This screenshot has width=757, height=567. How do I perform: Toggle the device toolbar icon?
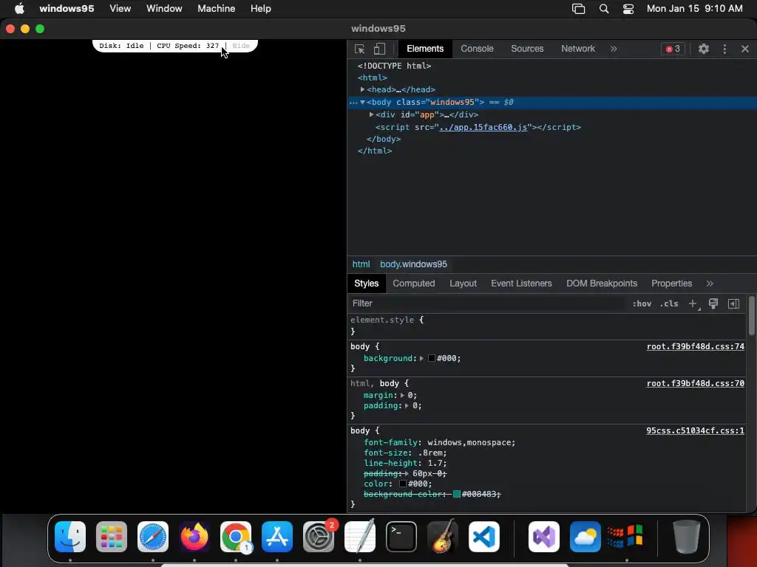pyautogui.click(x=379, y=49)
